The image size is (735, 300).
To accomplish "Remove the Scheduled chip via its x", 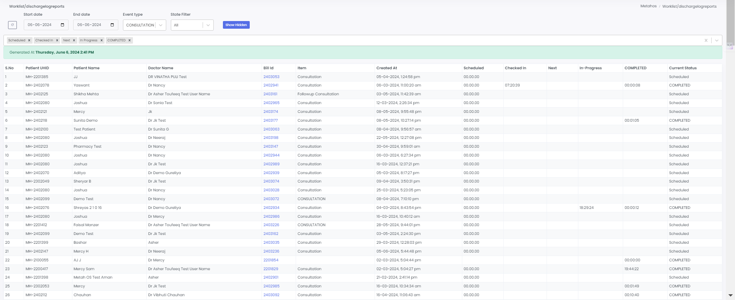I will click(x=29, y=40).
